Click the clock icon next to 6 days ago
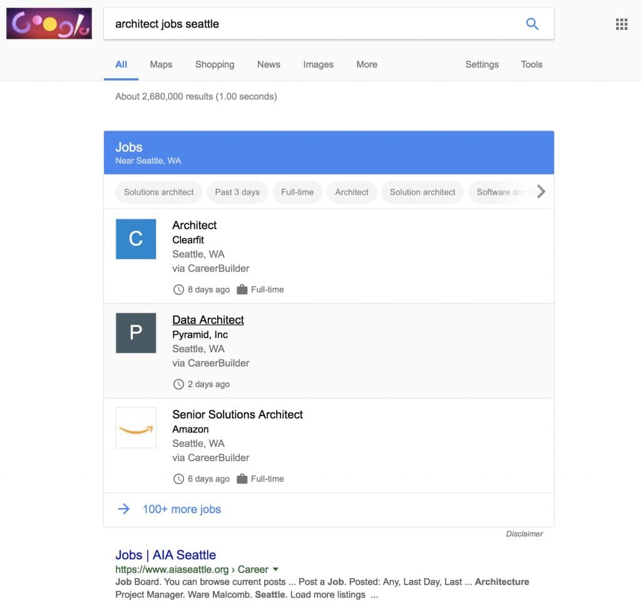The image size is (641, 612). point(178,479)
